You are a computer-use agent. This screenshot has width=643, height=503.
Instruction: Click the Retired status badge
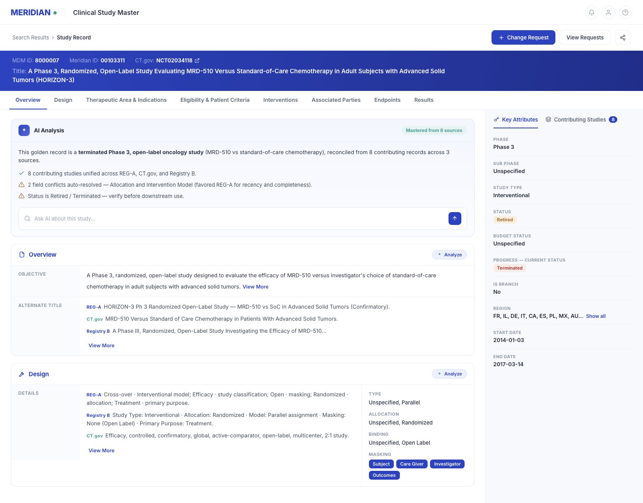pyautogui.click(x=505, y=220)
